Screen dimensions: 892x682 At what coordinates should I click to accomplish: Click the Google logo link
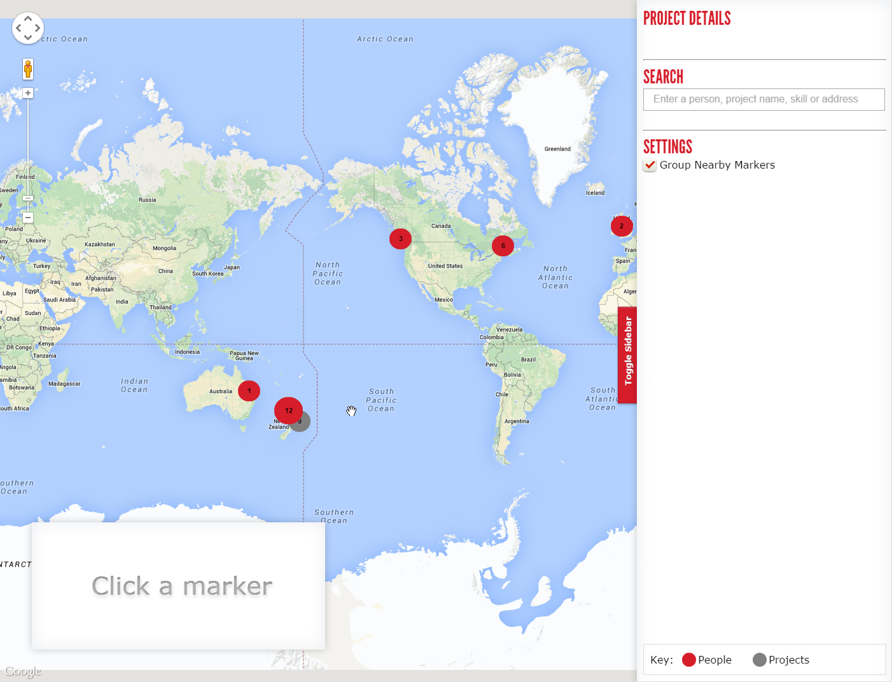click(x=23, y=671)
